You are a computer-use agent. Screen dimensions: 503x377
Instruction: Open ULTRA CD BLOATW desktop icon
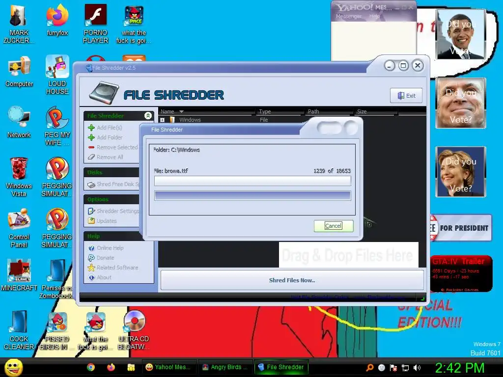pyautogui.click(x=134, y=330)
